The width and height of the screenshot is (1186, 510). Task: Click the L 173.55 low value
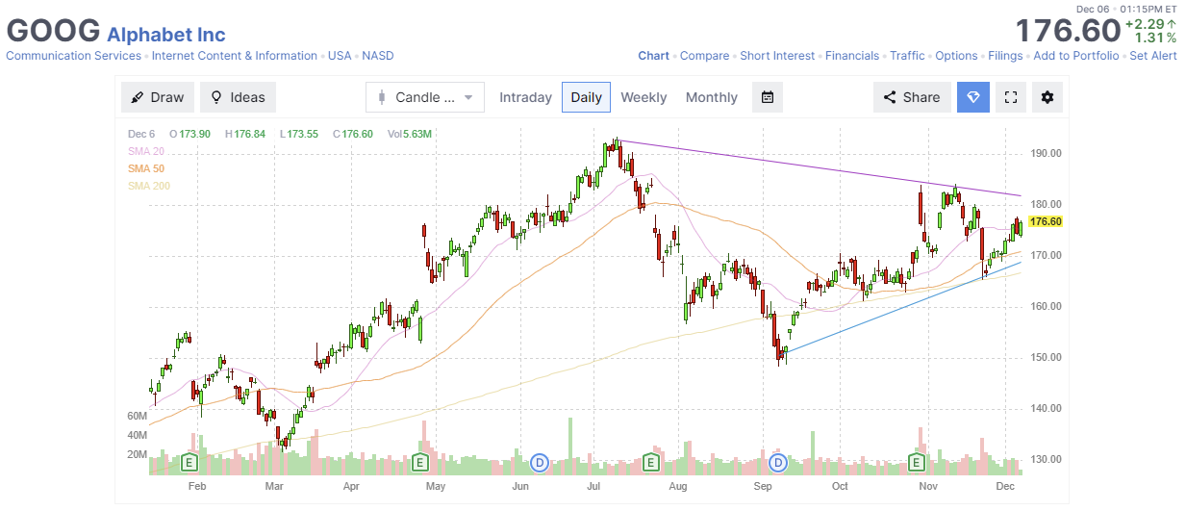tap(300, 134)
